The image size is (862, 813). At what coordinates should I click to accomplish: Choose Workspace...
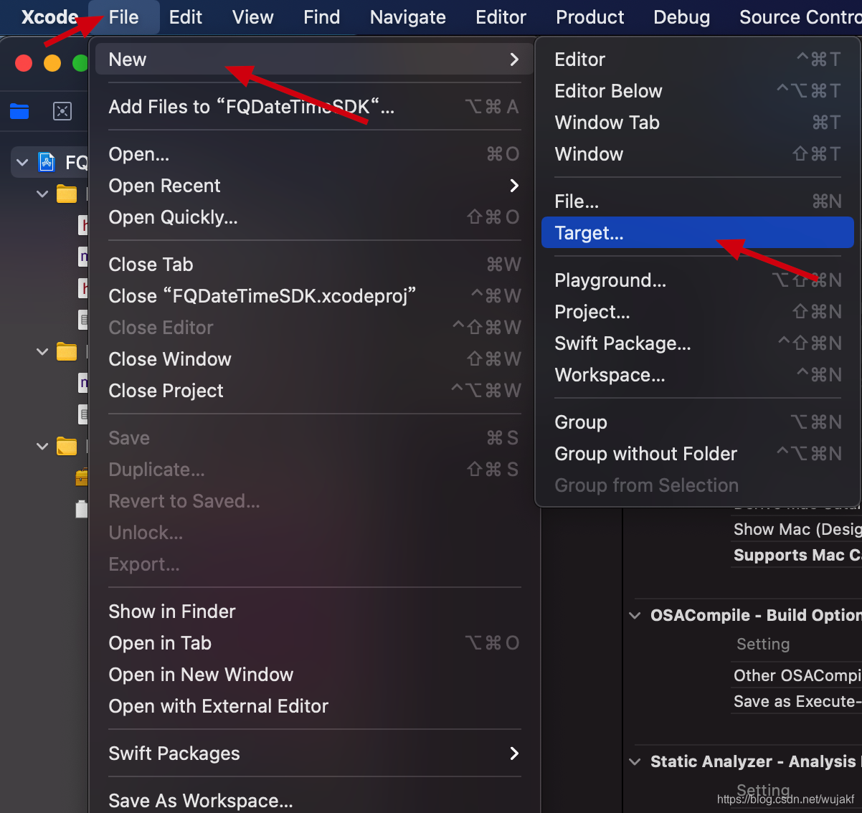click(x=698, y=375)
